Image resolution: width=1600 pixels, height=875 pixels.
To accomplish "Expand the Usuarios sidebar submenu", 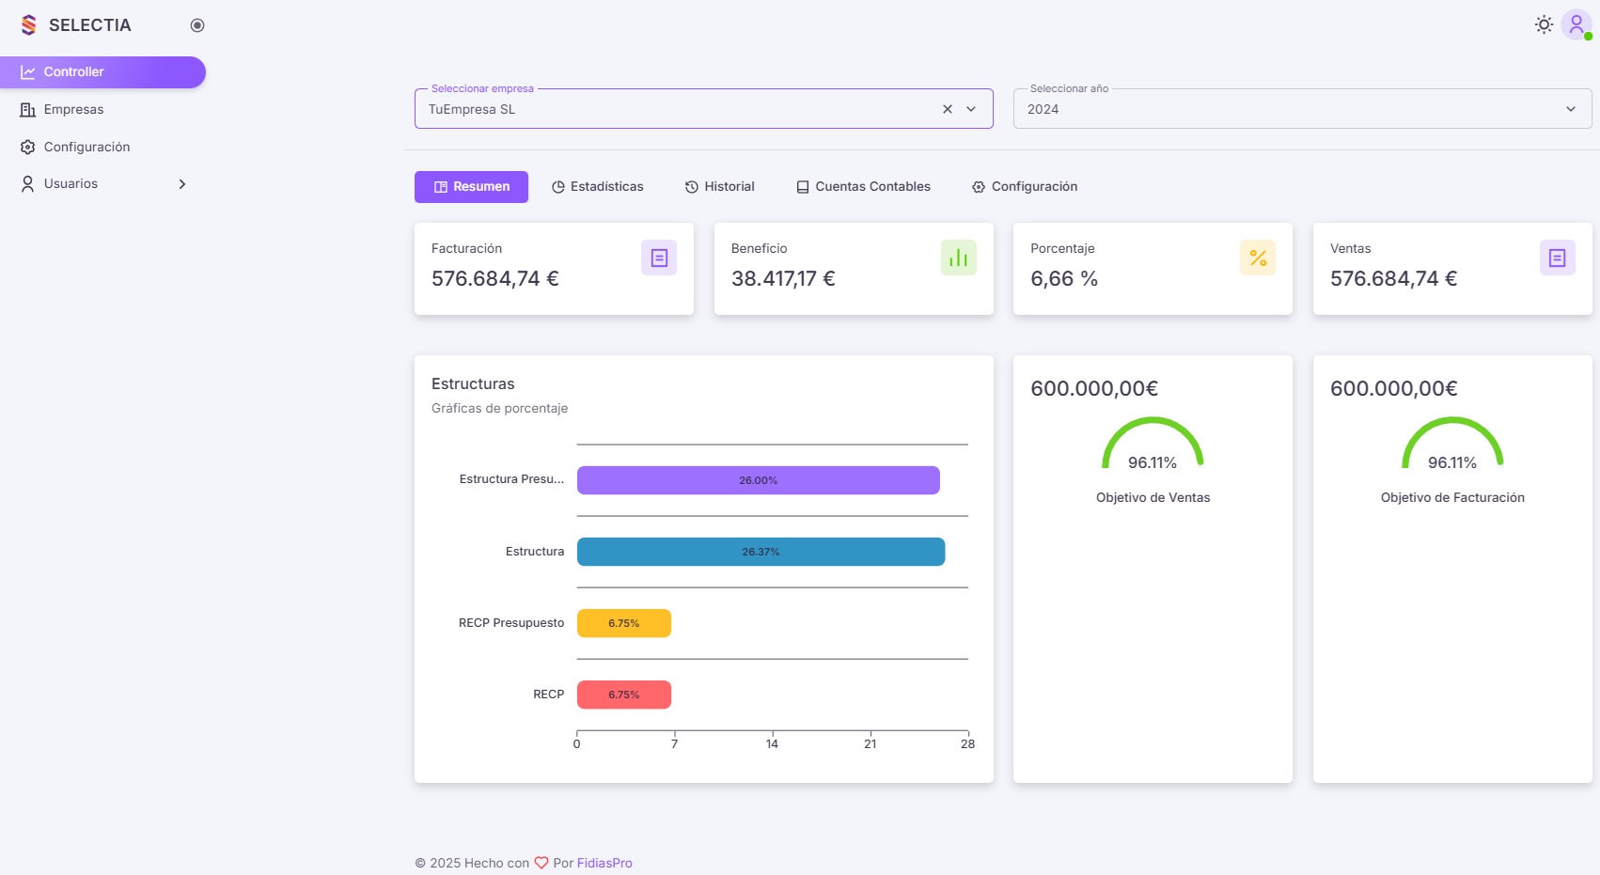I will point(182,184).
